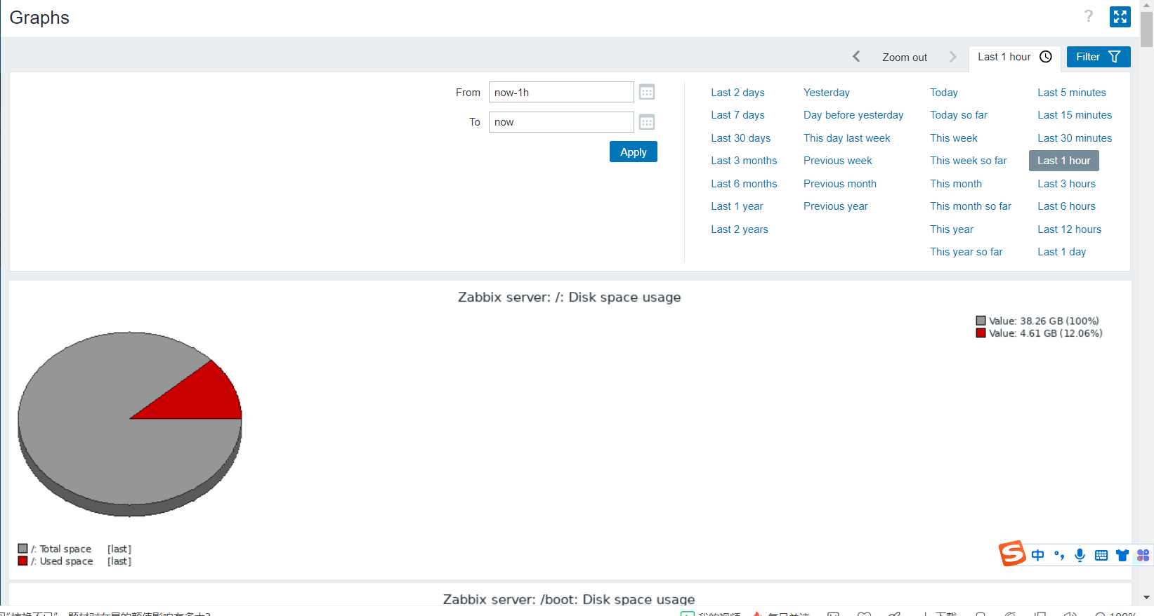Open calendar picker for To field
The height and width of the screenshot is (616, 1154).
coord(647,122)
